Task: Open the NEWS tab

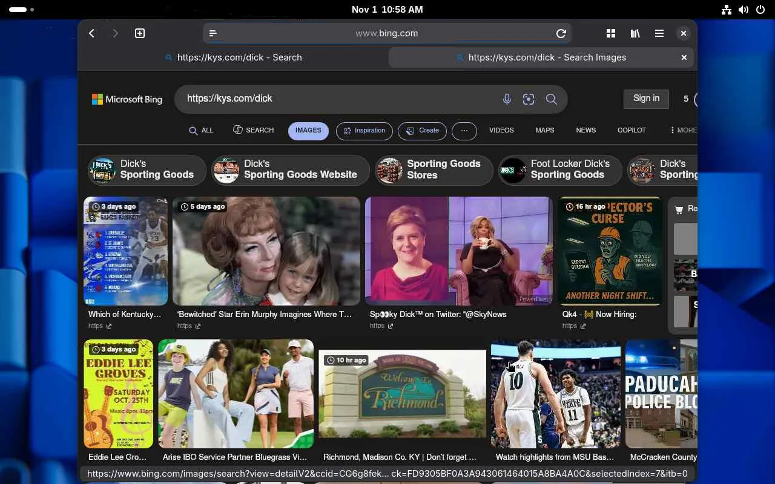Action: (x=586, y=131)
